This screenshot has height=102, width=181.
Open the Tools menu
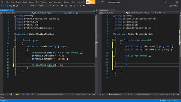click(x=50, y=2)
